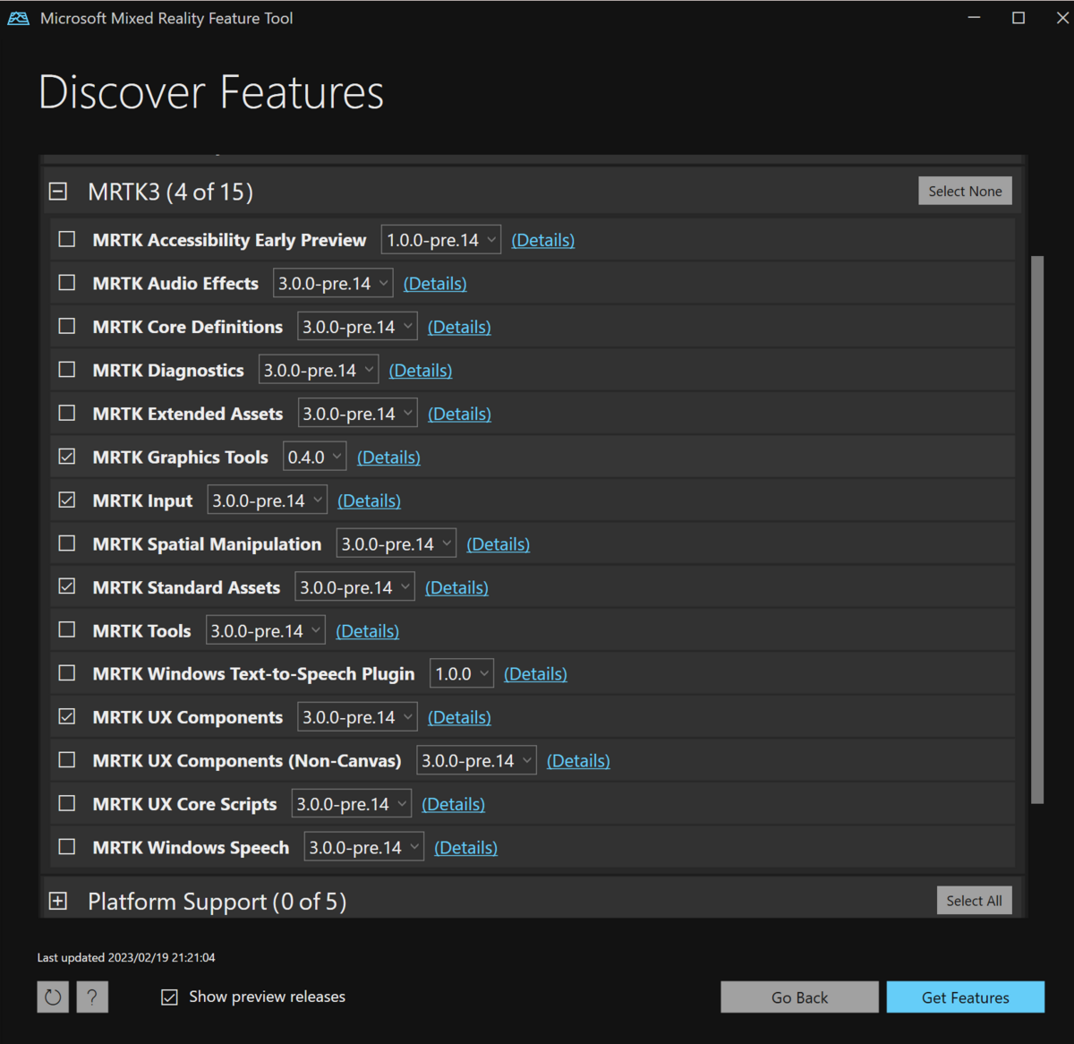Open MRTK UX Core Scripts version dropdown
The height and width of the screenshot is (1044, 1074).
352,804
